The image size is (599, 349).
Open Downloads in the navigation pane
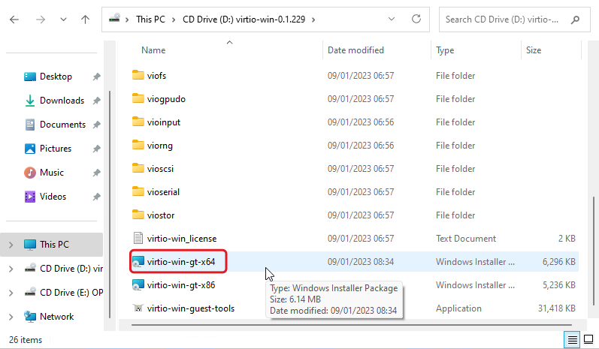click(x=62, y=101)
